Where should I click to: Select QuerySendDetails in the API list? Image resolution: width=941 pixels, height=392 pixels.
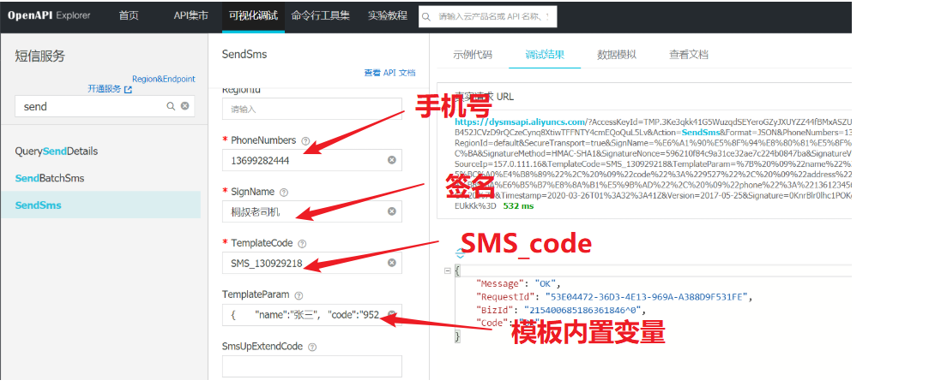coord(57,151)
